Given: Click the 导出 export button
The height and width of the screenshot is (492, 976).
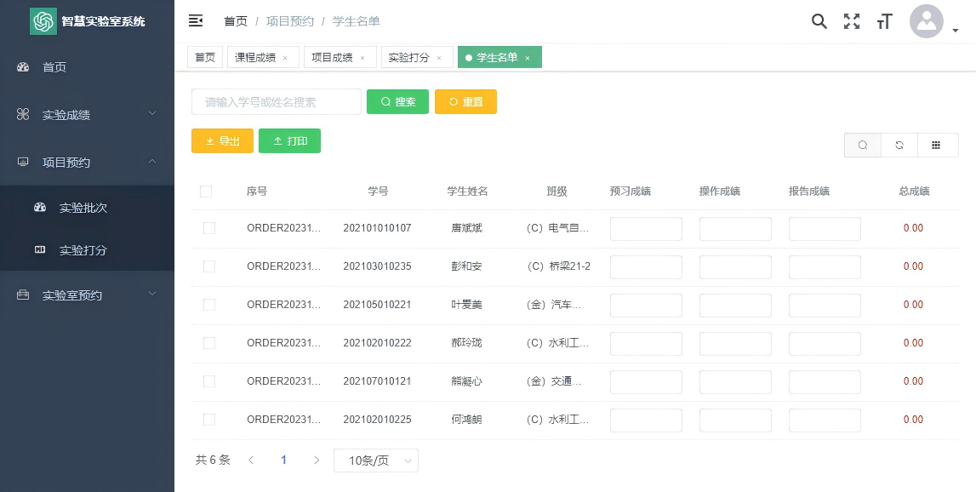Looking at the screenshot, I should 222,141.
